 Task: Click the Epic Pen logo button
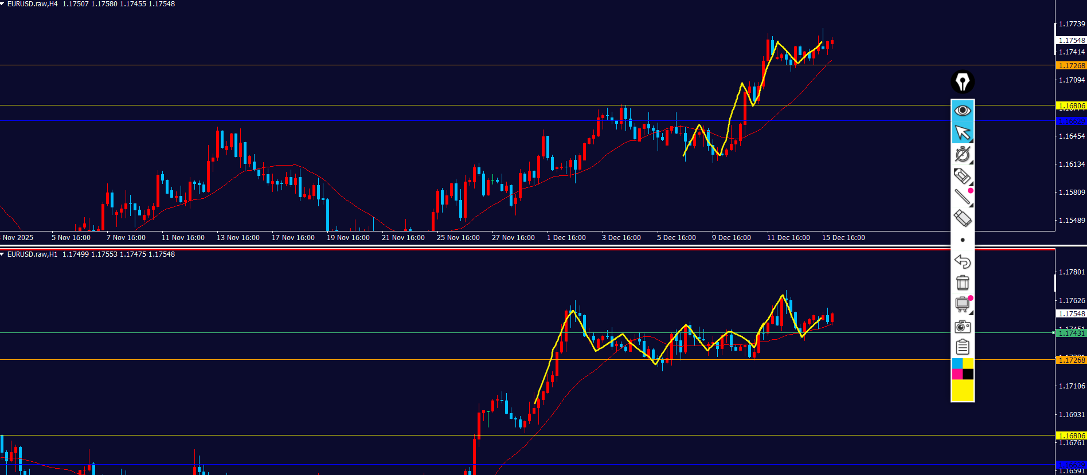point(963,82)
